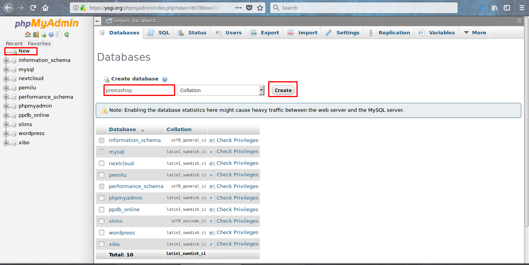The width and height of the screenshot is (529, 265).
Task: Expand mysql node in the tree
Action: pos(6,70)
